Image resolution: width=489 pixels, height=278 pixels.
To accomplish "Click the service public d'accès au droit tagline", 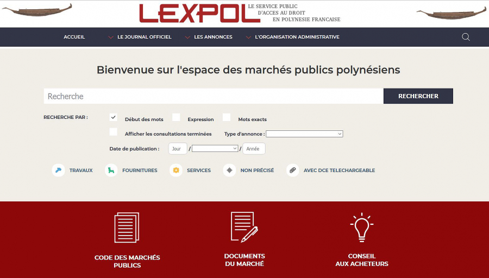I will [294, 13].
